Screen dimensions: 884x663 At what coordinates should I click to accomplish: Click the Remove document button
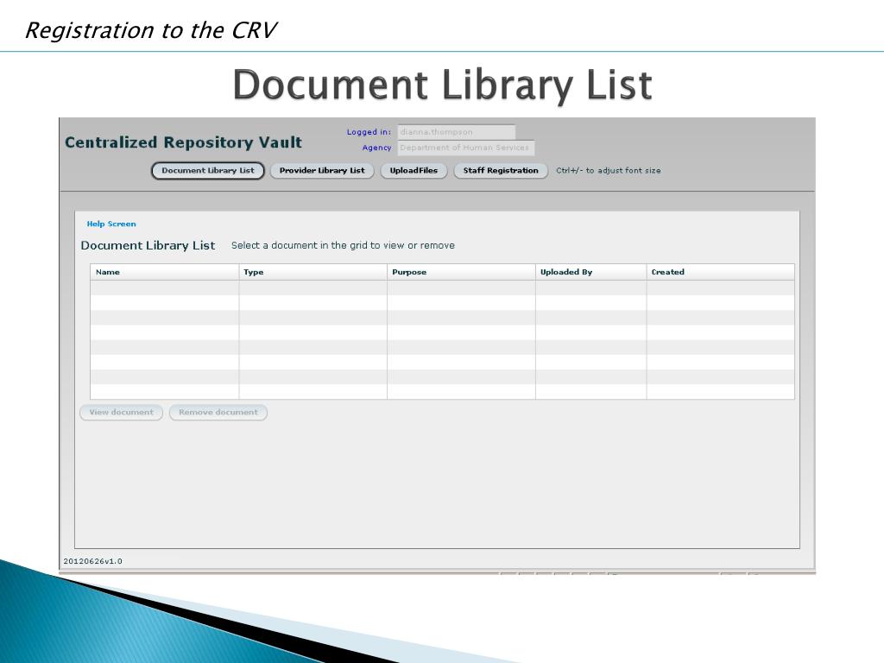tap(218, 412)
